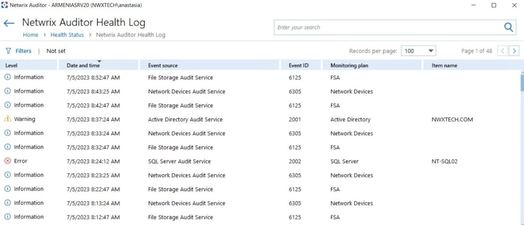Viewport: 524px width, 225px height.
Task: Open the Filters funnel icon
Action: click(8, 51)
